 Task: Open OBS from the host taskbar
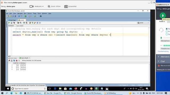(x=33, y=93)
